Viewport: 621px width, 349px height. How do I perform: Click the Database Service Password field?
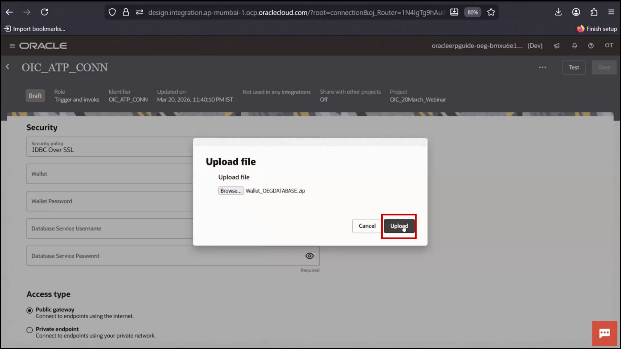[x=173, y=256]
